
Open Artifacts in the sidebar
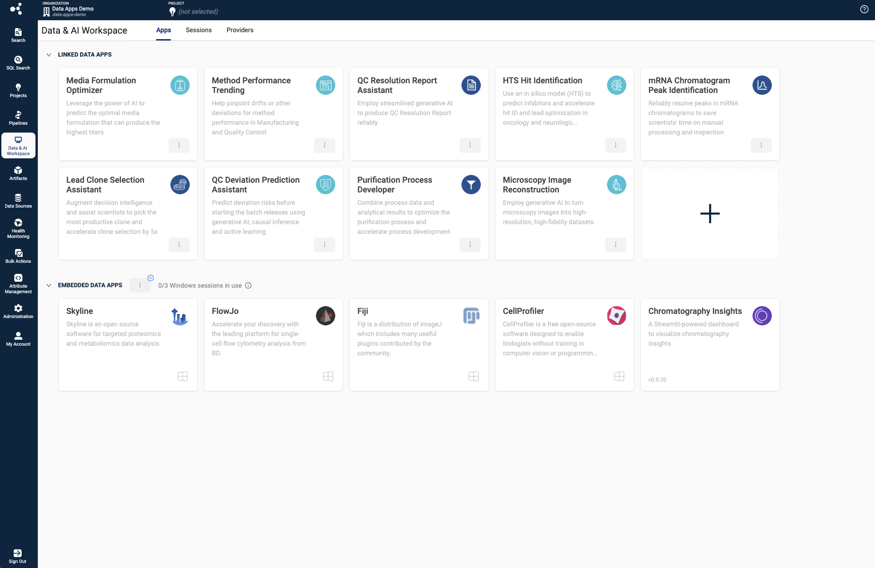pyautogui.click(x=18, y=173)
